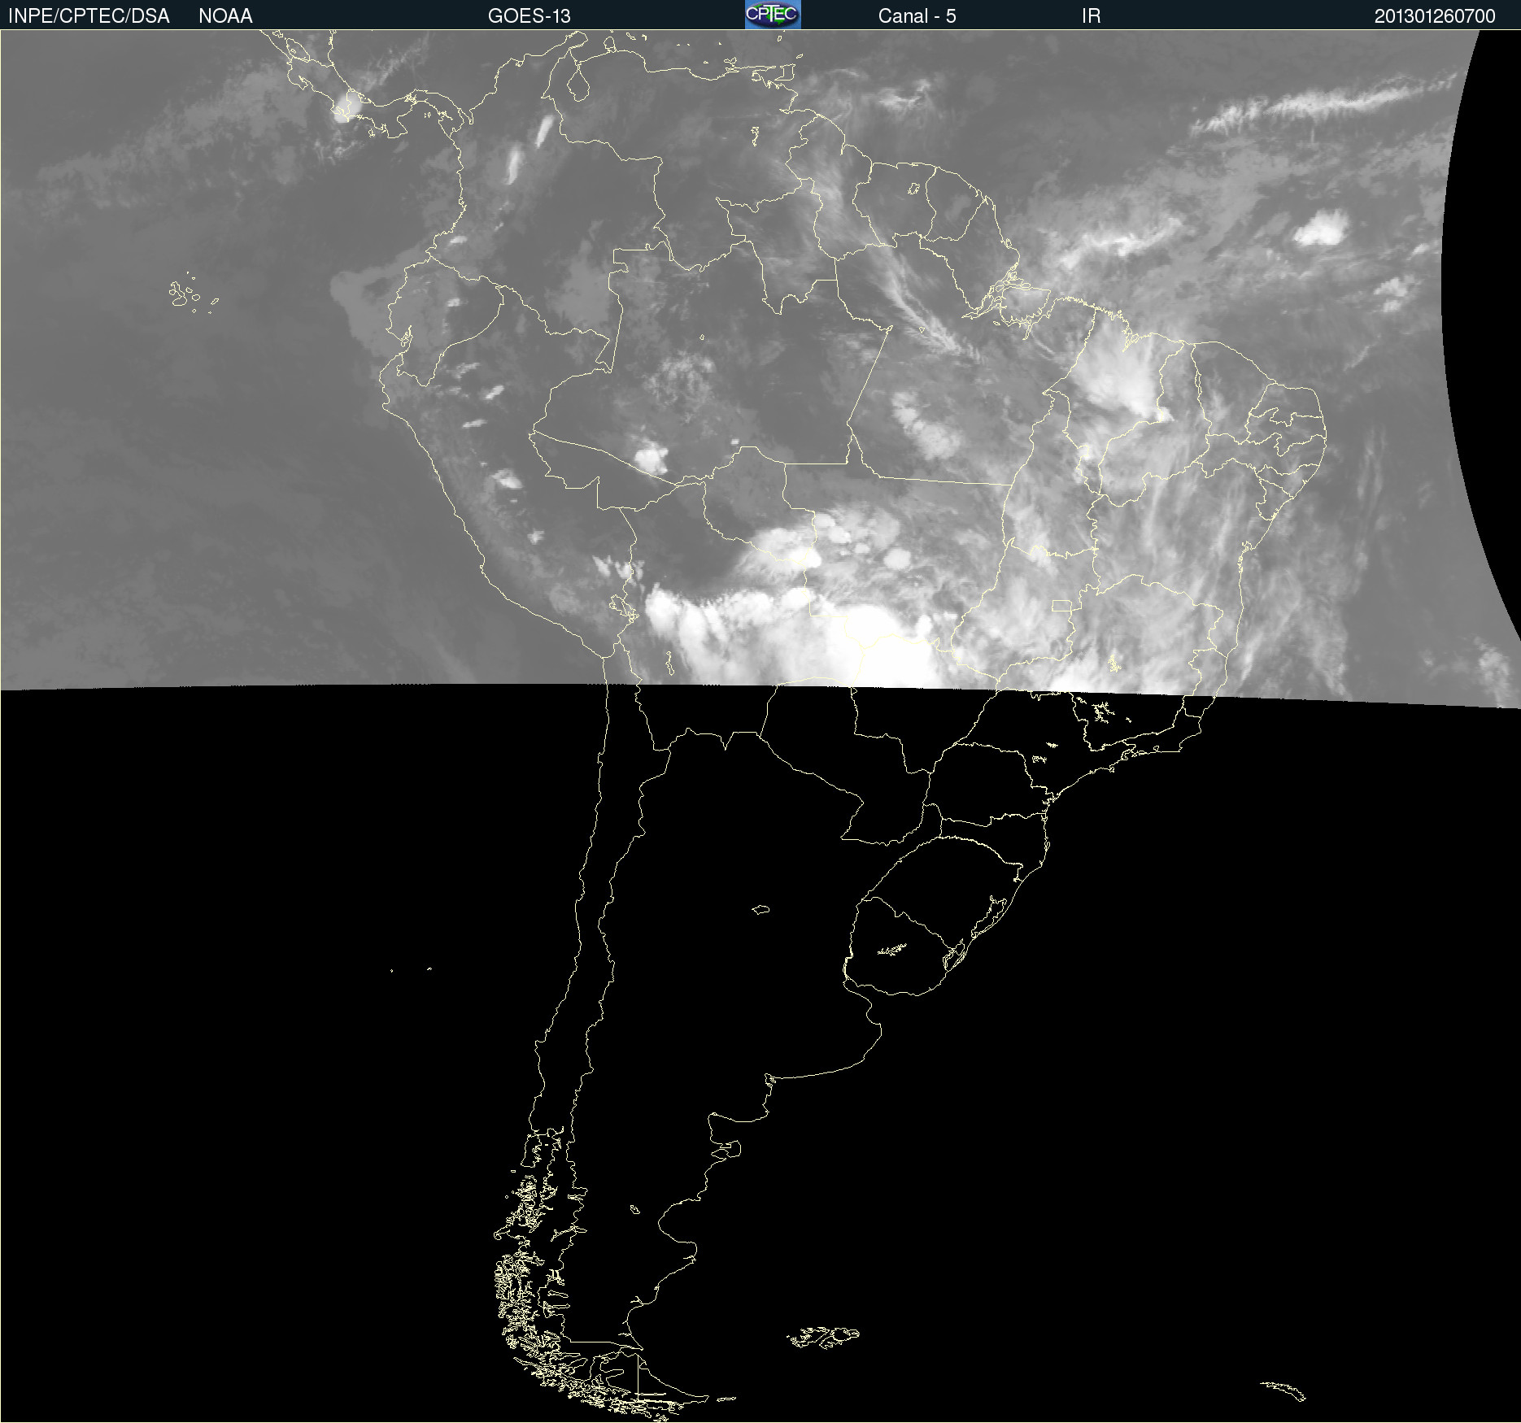Viewport: 1521px width, 1423px height.
Task: Click the 201301260700 timestamp
Action: click(1435, 16)
